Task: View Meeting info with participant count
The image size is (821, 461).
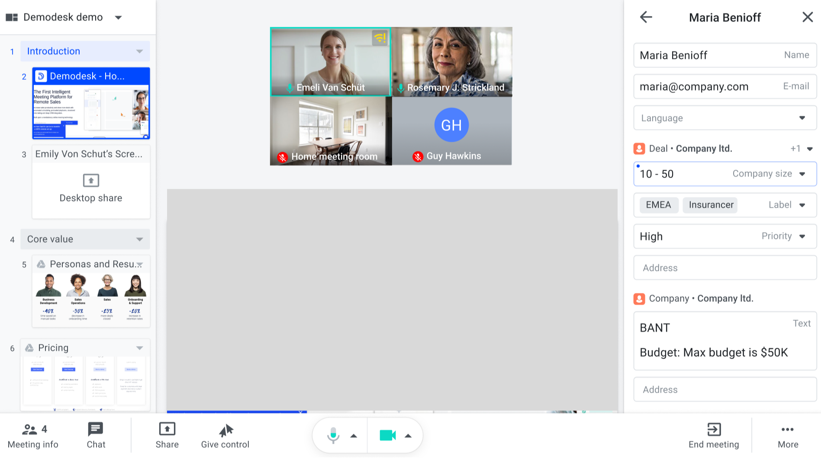Action: point(32,434)
